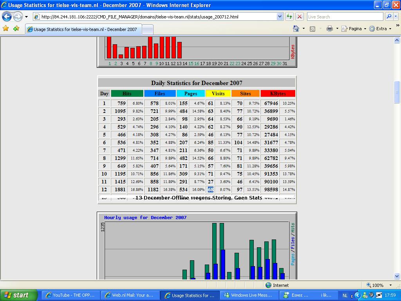Go to the Home page icon
The image size is (401, 301).
296,28
